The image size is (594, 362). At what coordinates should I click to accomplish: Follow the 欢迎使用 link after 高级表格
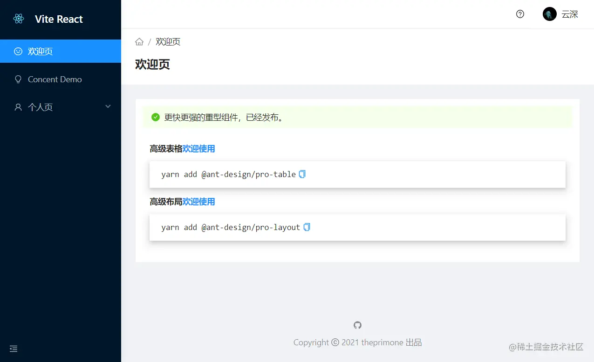pyautogui.click(x=198, y=149)
